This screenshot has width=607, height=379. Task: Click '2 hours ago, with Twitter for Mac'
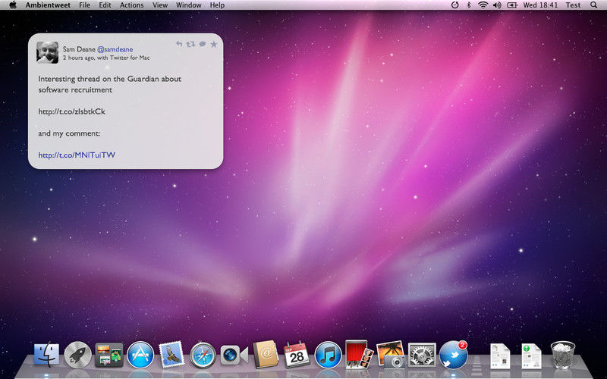[106, 58]
